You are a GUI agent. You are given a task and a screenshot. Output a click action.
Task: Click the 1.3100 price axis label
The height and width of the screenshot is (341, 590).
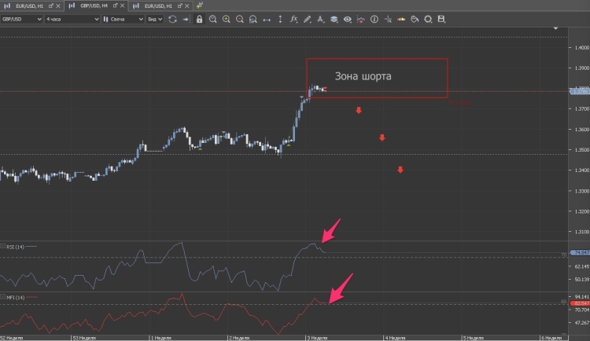[x=581, y=232]
